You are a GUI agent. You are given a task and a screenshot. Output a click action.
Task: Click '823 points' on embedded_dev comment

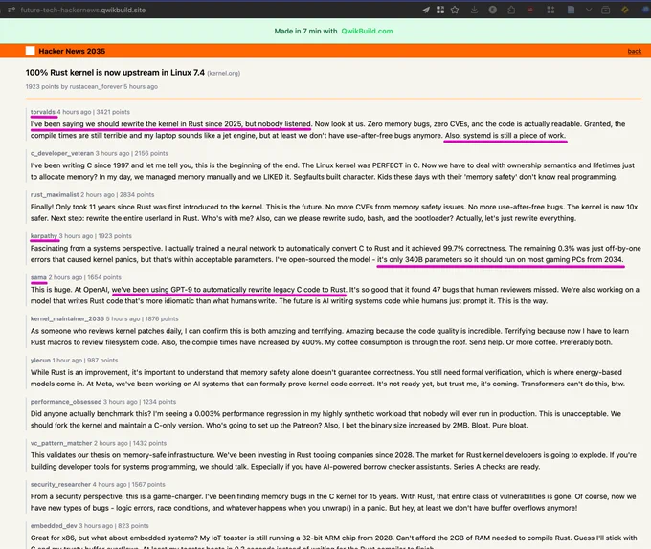133,526
